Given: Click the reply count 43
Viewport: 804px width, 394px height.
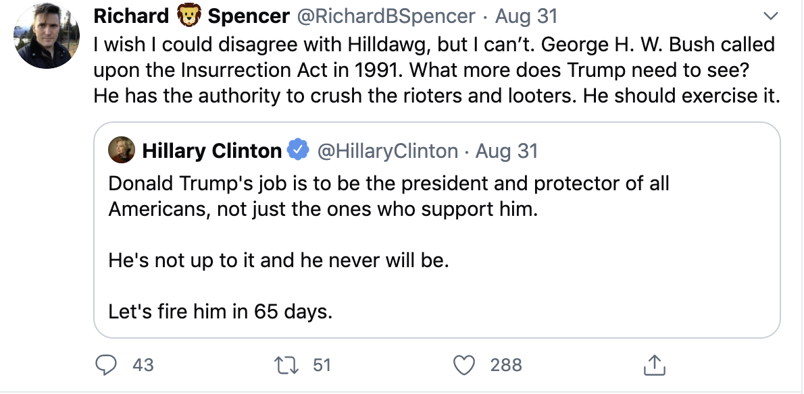Looking at the screenshot, I should (143, 365).
